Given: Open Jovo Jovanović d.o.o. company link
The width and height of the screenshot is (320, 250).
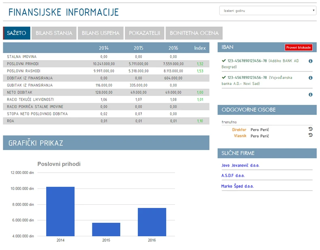Looking at the screenshot, I should [240, 165].
